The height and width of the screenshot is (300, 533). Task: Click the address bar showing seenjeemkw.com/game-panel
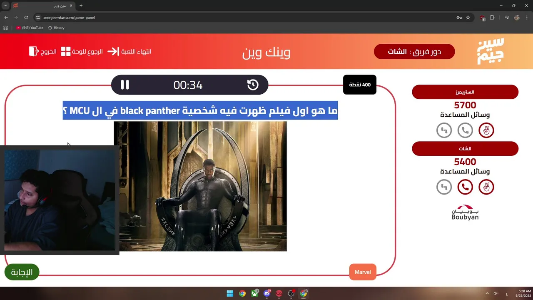coord(246,17)
